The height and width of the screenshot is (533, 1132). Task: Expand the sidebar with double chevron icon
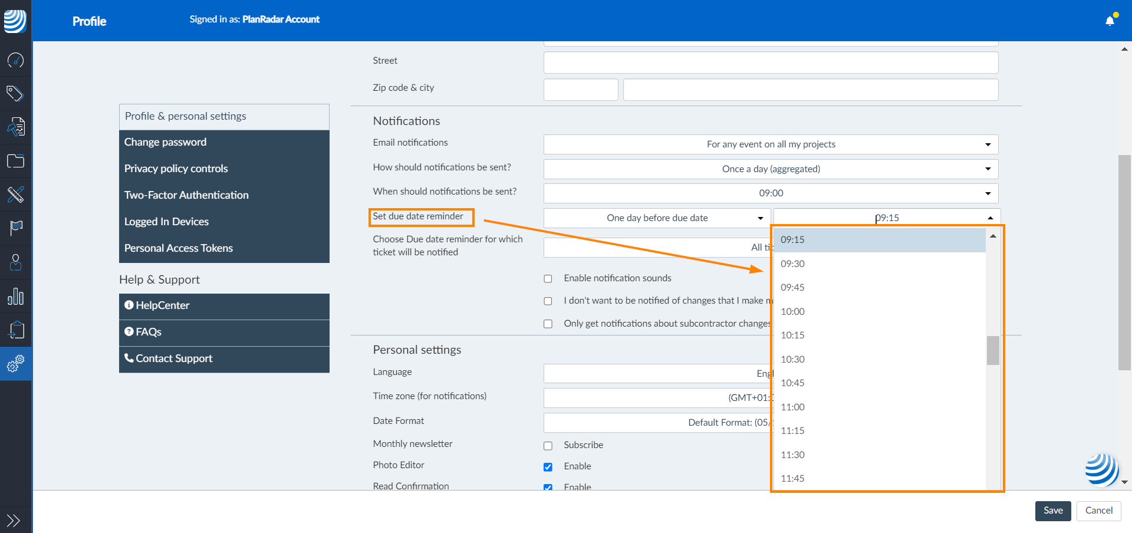click(14, 520)
